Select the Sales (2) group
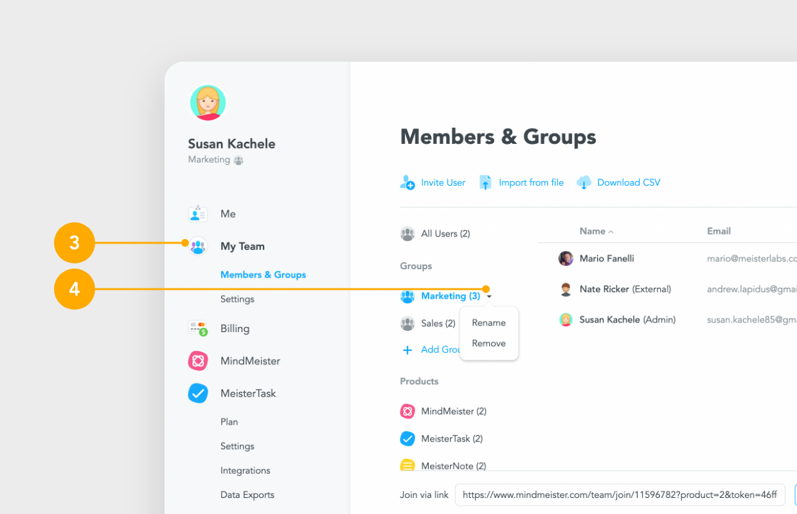The width and height of the screenshot is (797, 514). coord(438,324)
